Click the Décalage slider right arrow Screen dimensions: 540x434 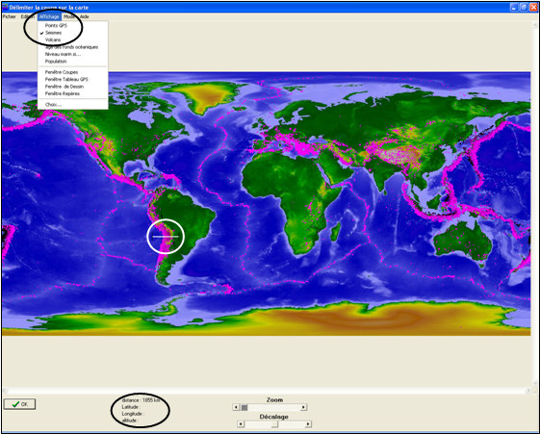308,423
